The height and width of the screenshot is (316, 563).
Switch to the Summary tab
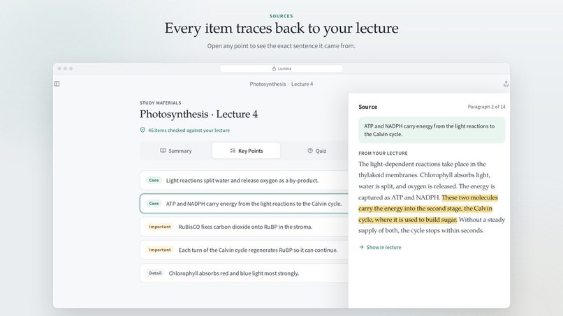(176, 151)
